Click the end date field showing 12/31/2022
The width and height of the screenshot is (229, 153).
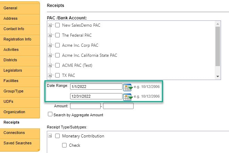(96, 97)
